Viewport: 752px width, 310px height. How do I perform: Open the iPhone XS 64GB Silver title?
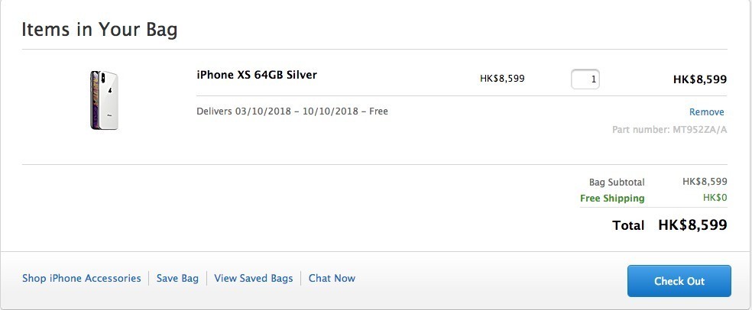(x=257, y=75)
